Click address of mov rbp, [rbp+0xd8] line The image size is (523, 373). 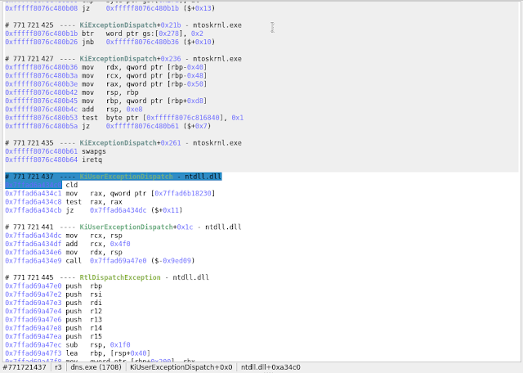pyautogui.click(x=42, y=101)
